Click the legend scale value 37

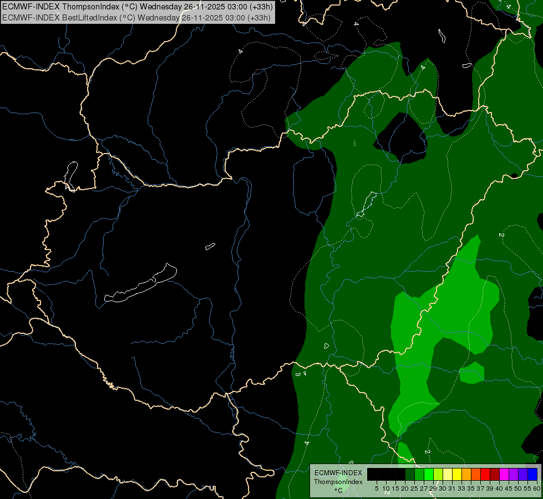481,488
